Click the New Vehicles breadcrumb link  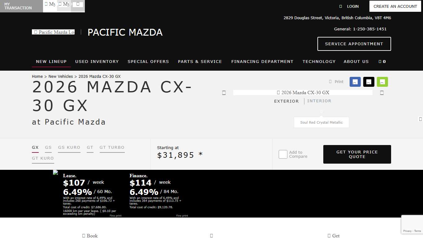[x=61, y=76]
